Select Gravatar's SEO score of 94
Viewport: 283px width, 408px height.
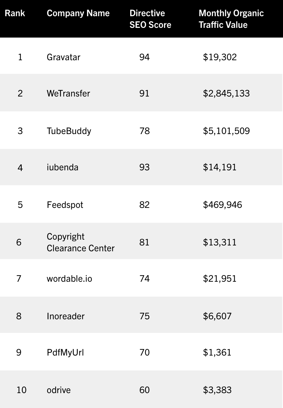[144, 57]
